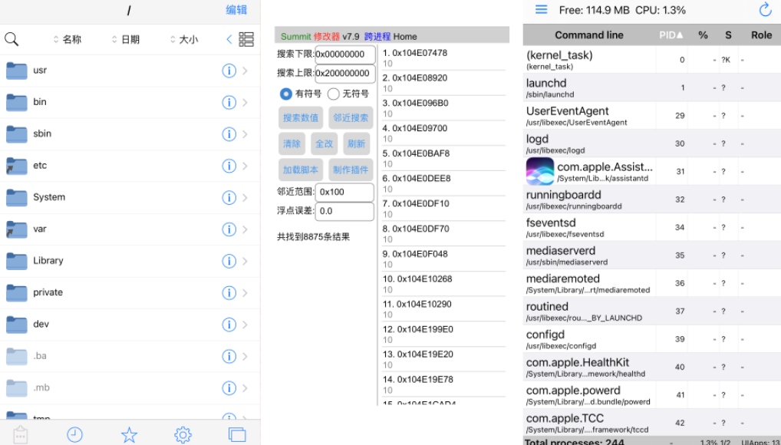Open clipboard paste icon in bottom bar
The height and width of the screenshot is (445, 781).
pos(21,435)
